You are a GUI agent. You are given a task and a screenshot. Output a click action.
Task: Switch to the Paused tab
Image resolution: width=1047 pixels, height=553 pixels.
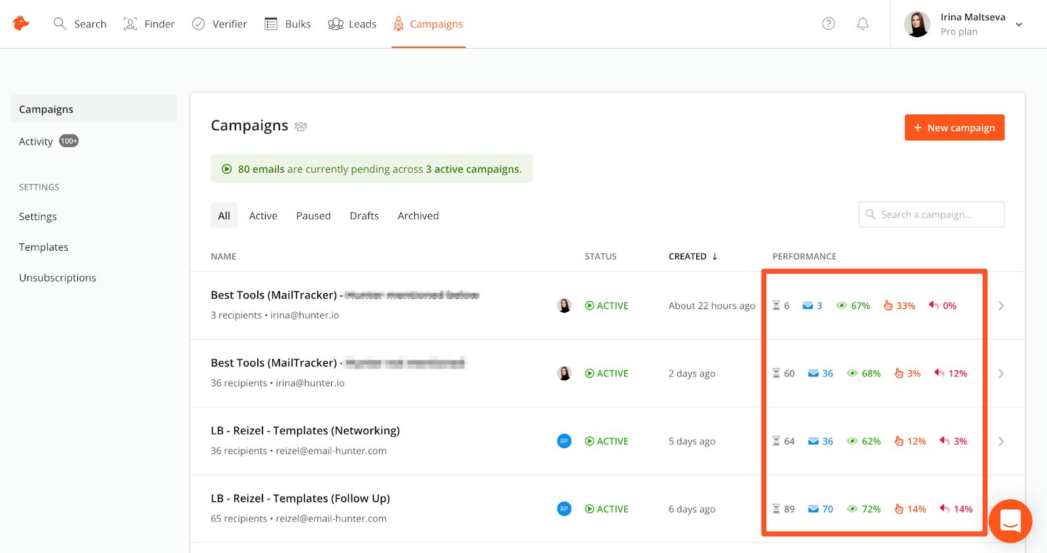tap(313, 215)
